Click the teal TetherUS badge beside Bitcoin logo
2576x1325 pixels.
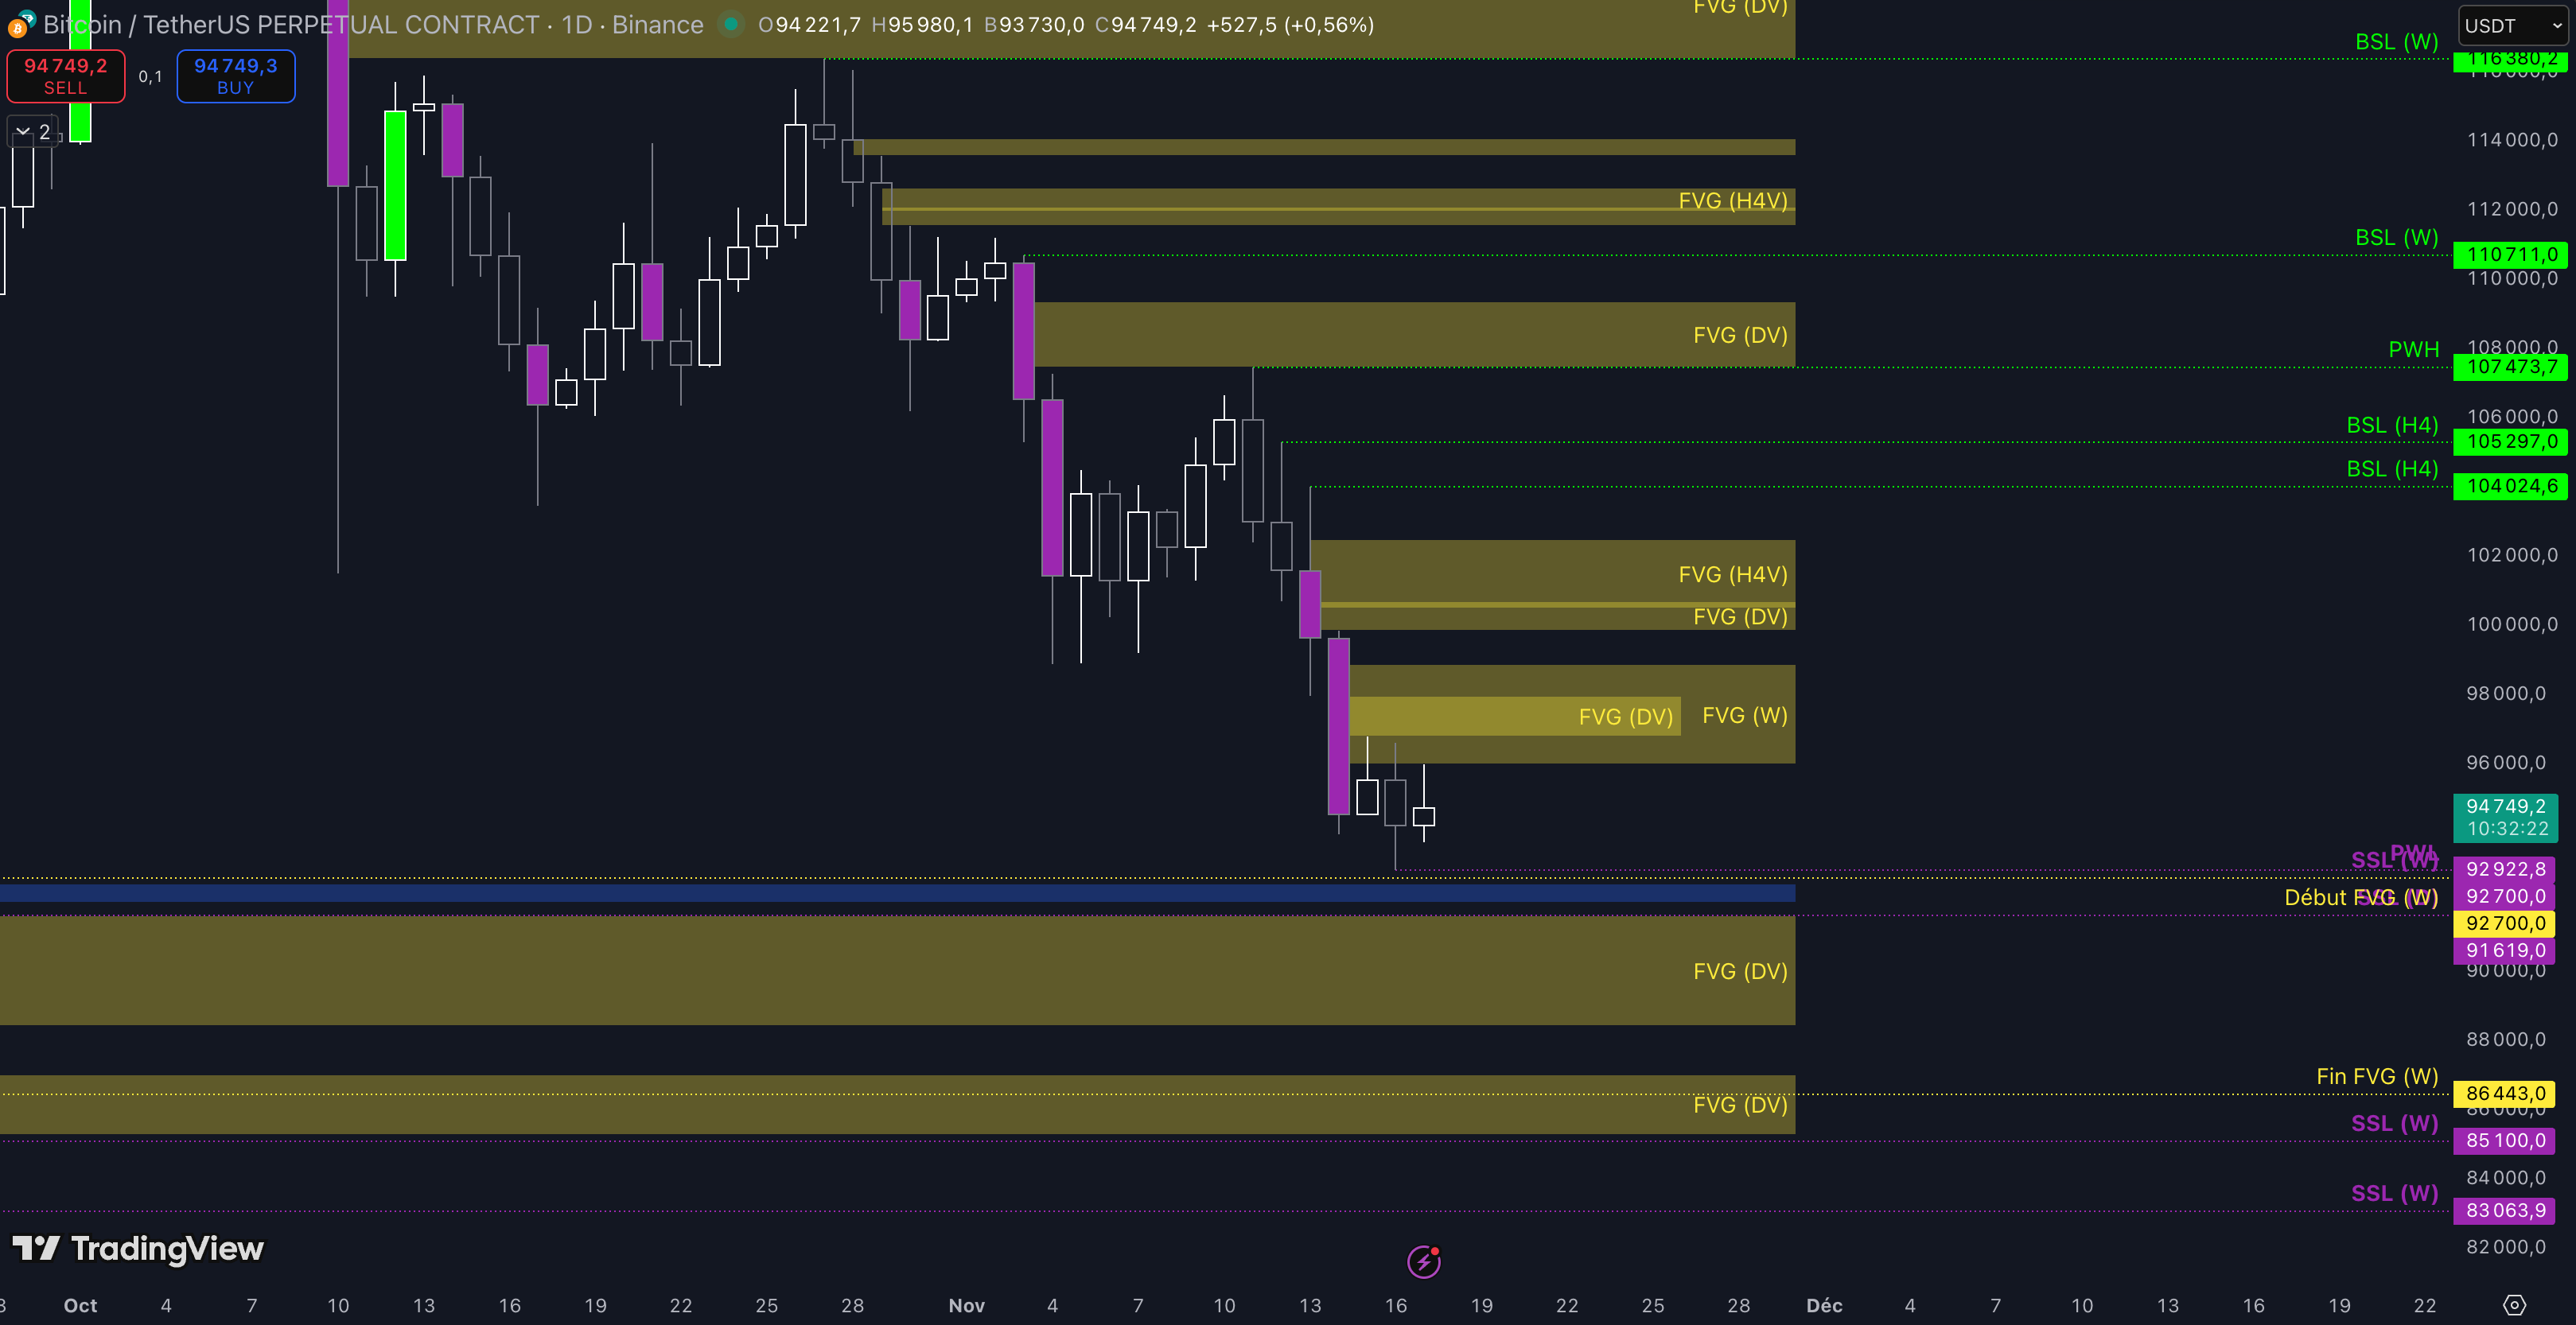coord(28,17)
